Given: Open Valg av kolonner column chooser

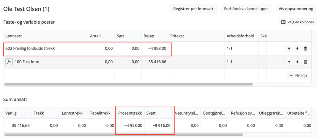Looking at the screenshot, I should coord(298,22).
